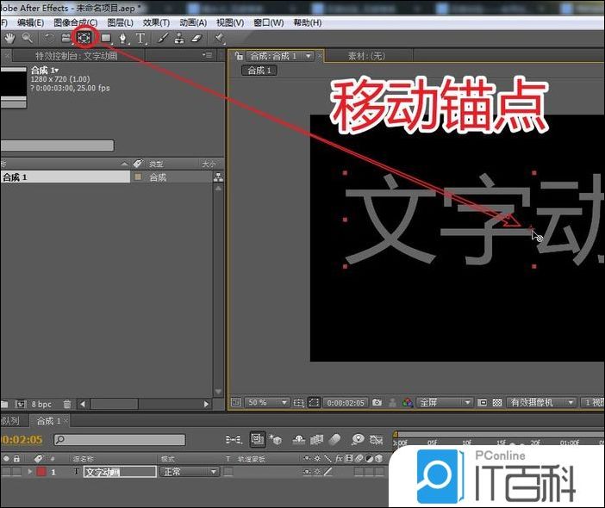The image size is (605, 508).
Task: Open the 编辑(E) menu
Action: coord(30,22)
